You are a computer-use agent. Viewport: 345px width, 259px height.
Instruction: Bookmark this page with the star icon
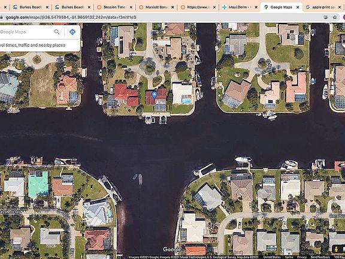pos(335,17)
